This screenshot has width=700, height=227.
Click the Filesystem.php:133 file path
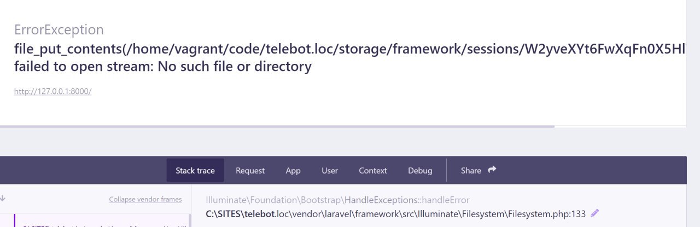(x=395, y=214)
